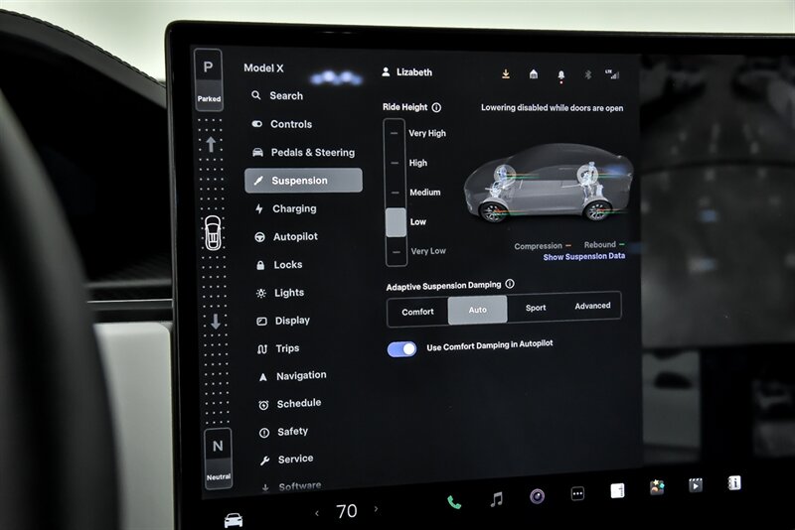Set ride height slider to High

pos(396,163)
